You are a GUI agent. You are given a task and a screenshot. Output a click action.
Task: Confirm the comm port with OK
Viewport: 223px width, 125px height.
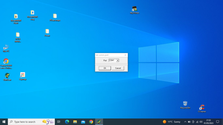click(105, 68)
